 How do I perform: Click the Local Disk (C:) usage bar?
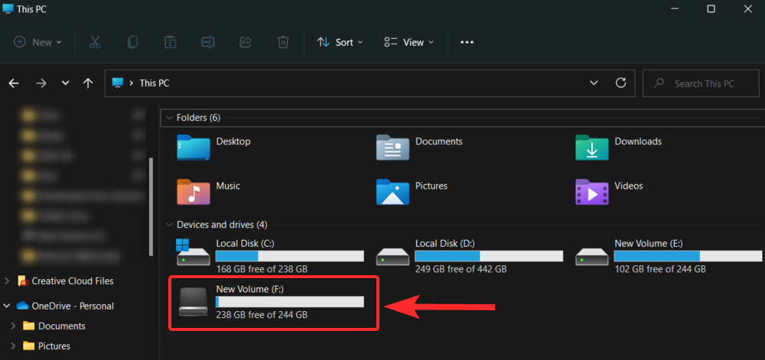tap(290, 256)
